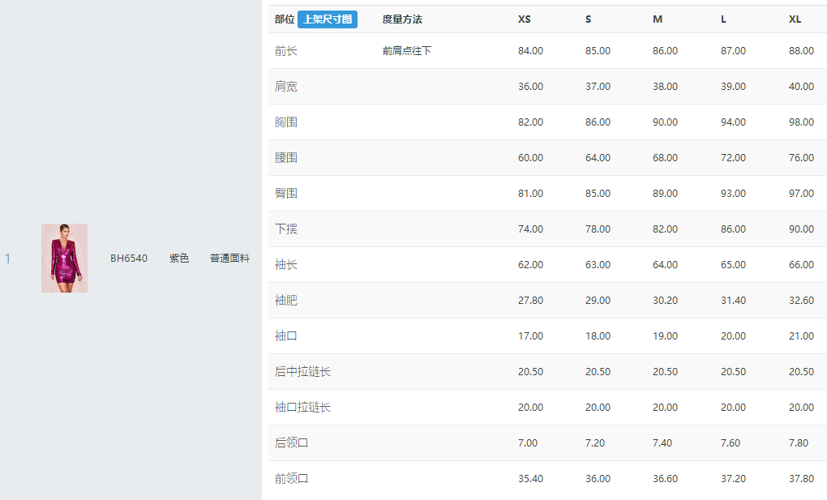
Task: Click the XS size column header
Action: 525,19
